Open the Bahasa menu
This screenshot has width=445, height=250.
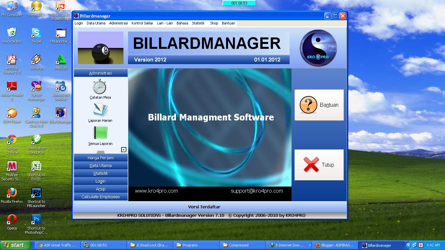[x=182, y=23]
